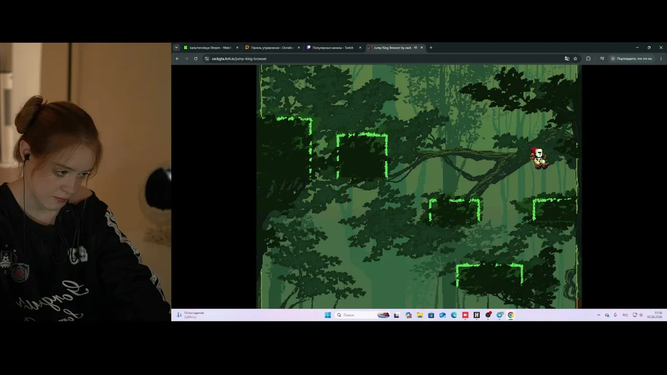The width and height of the screenshot is (667, 375).
Task: Open File Explorer from the taskbar
Action: click(x=419, y=315)
